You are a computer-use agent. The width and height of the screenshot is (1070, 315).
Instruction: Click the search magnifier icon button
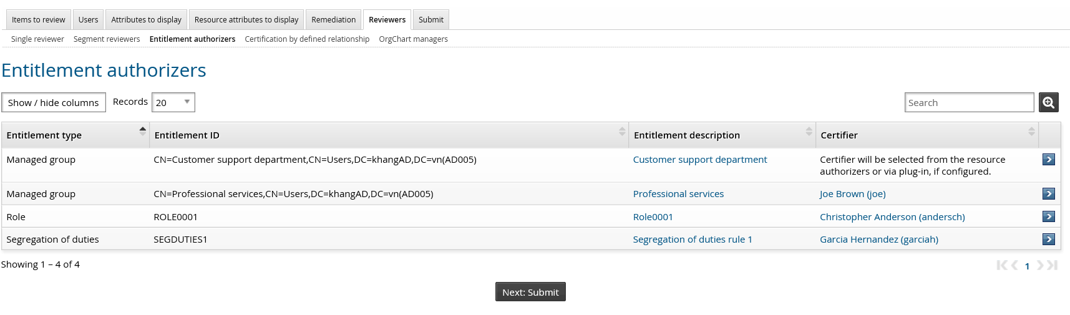(x=1048, y=102)
